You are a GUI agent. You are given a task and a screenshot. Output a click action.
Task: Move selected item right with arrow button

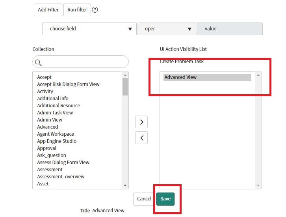(x=141, y=122)
